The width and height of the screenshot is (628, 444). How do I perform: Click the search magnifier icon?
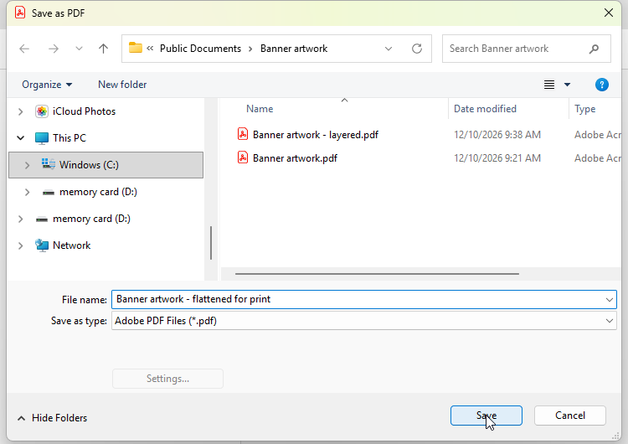pos(594,49)
